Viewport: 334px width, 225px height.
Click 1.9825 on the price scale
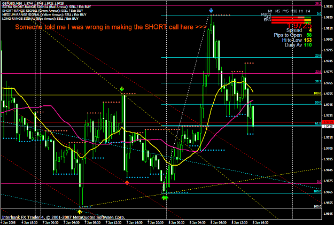(328, 18)
